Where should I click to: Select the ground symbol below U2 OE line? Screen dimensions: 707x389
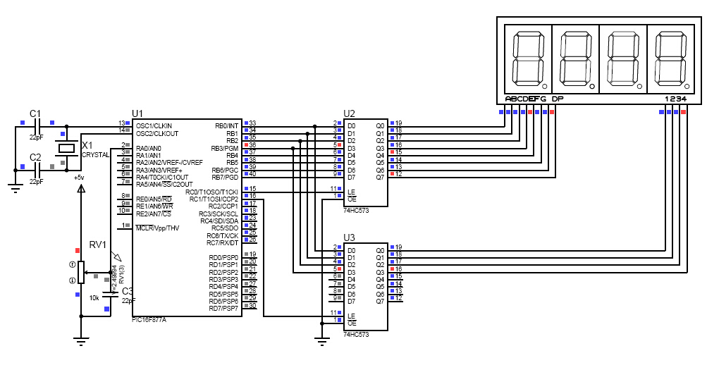pyautogui.click(x=322, y=341)
